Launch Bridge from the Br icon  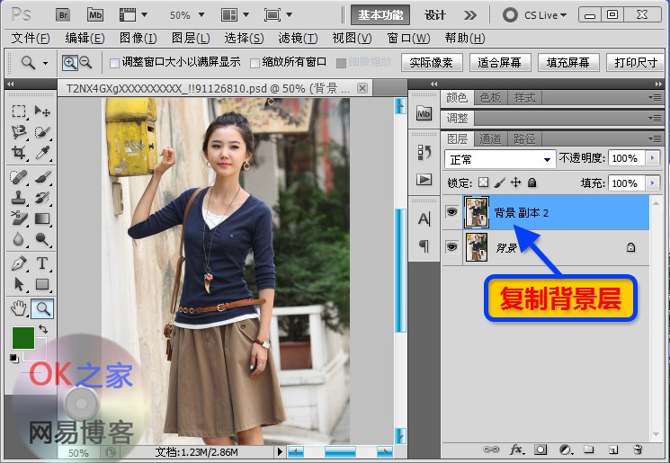pos(63,15)
